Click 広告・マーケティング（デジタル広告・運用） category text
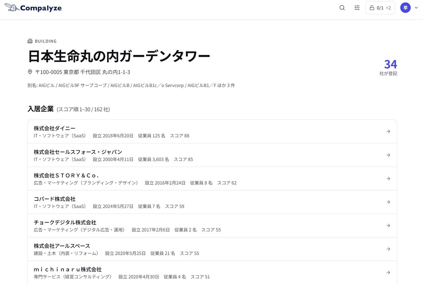The width and height of the screenshot is (423, 284). tap(80, 230)
